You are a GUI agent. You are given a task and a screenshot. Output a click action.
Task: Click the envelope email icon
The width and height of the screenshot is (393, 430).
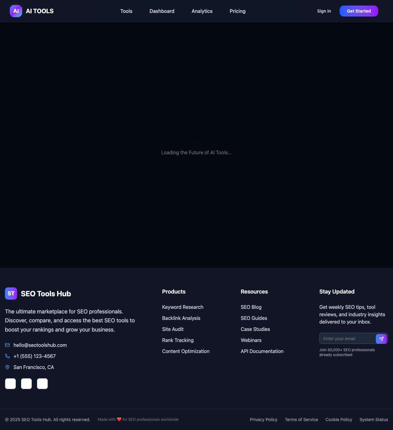7,345
